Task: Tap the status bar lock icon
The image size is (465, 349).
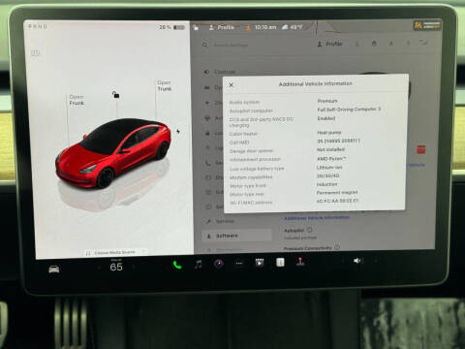Action: (x=196, y=28)
